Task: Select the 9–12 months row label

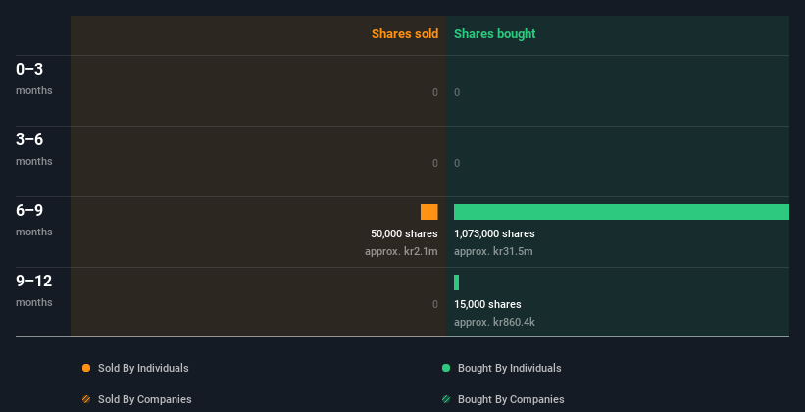Action: (34, 290)
